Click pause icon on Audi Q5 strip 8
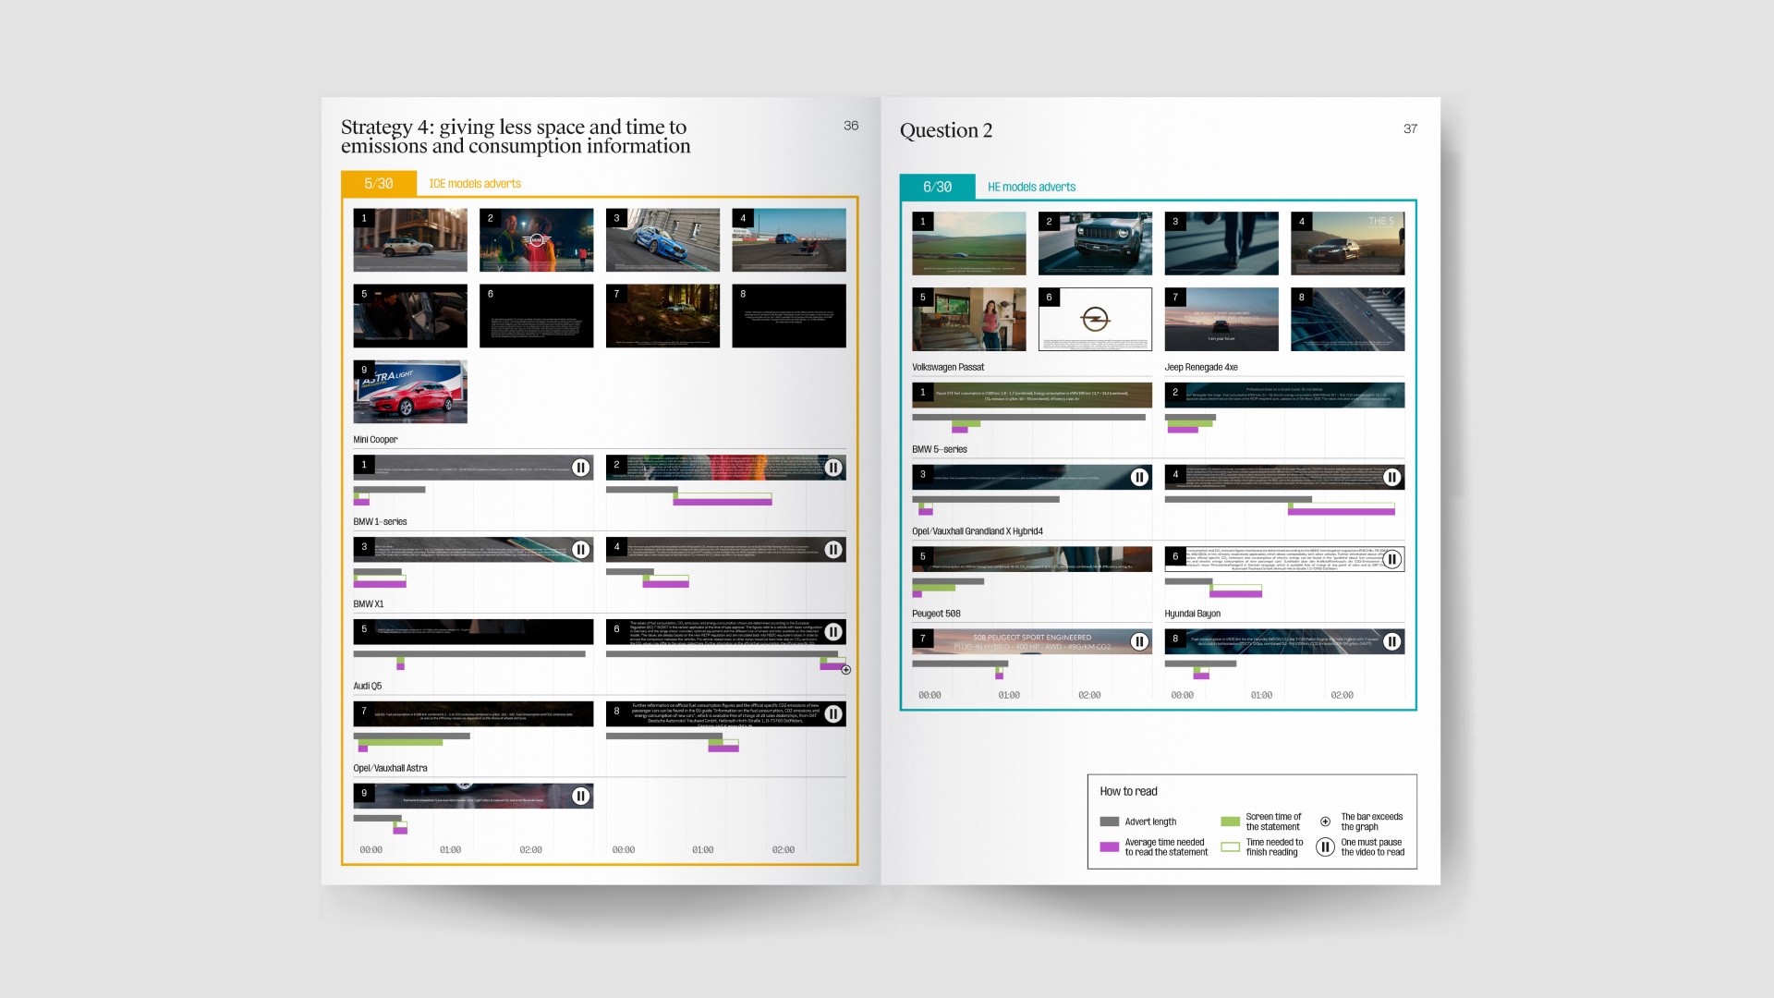 pyautogui.click(x=833, y=713)
